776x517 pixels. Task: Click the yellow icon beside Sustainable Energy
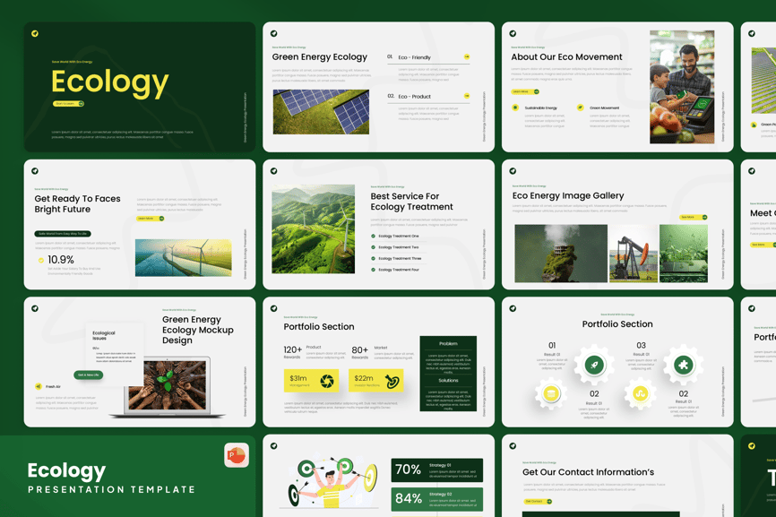(515, 108)
